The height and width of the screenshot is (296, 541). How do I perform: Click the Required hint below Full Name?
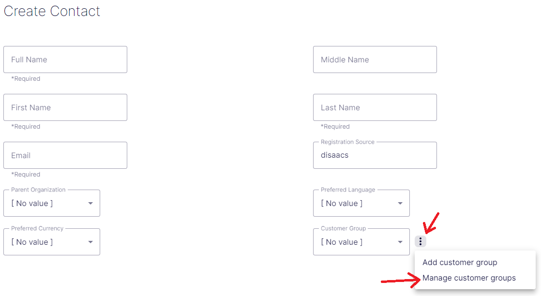26,79
